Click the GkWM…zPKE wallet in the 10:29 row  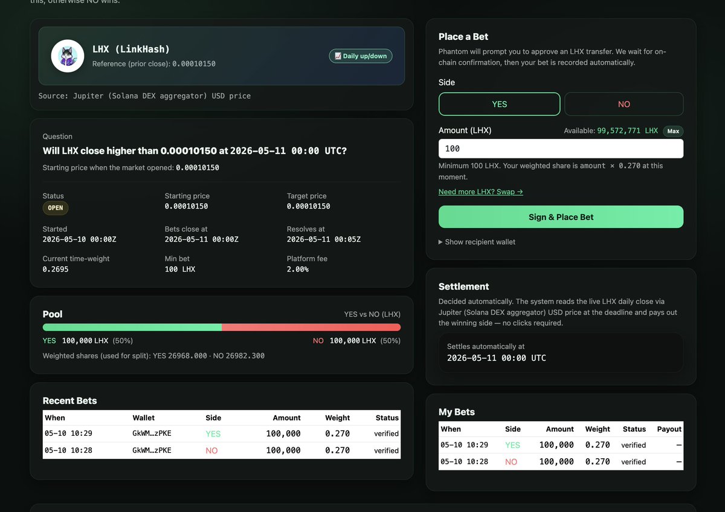pos(152,433)
